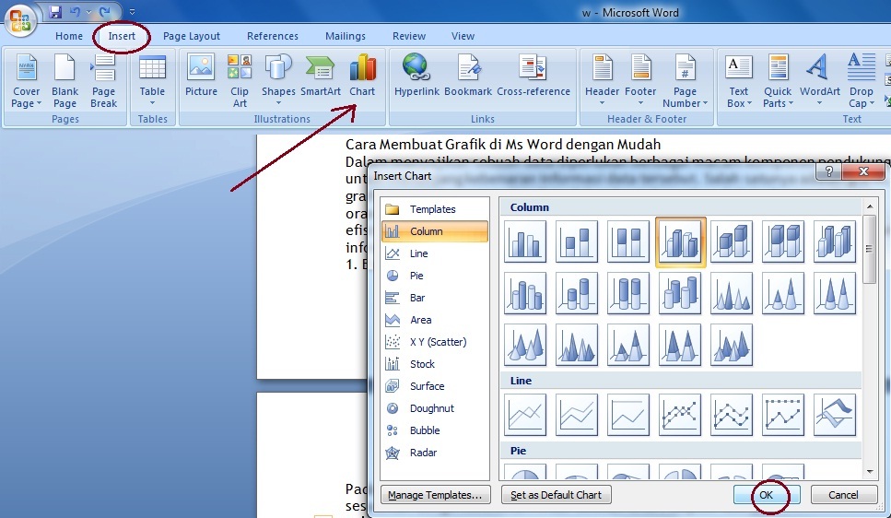Choose the first Line chart thumbnail

(525, 415)
